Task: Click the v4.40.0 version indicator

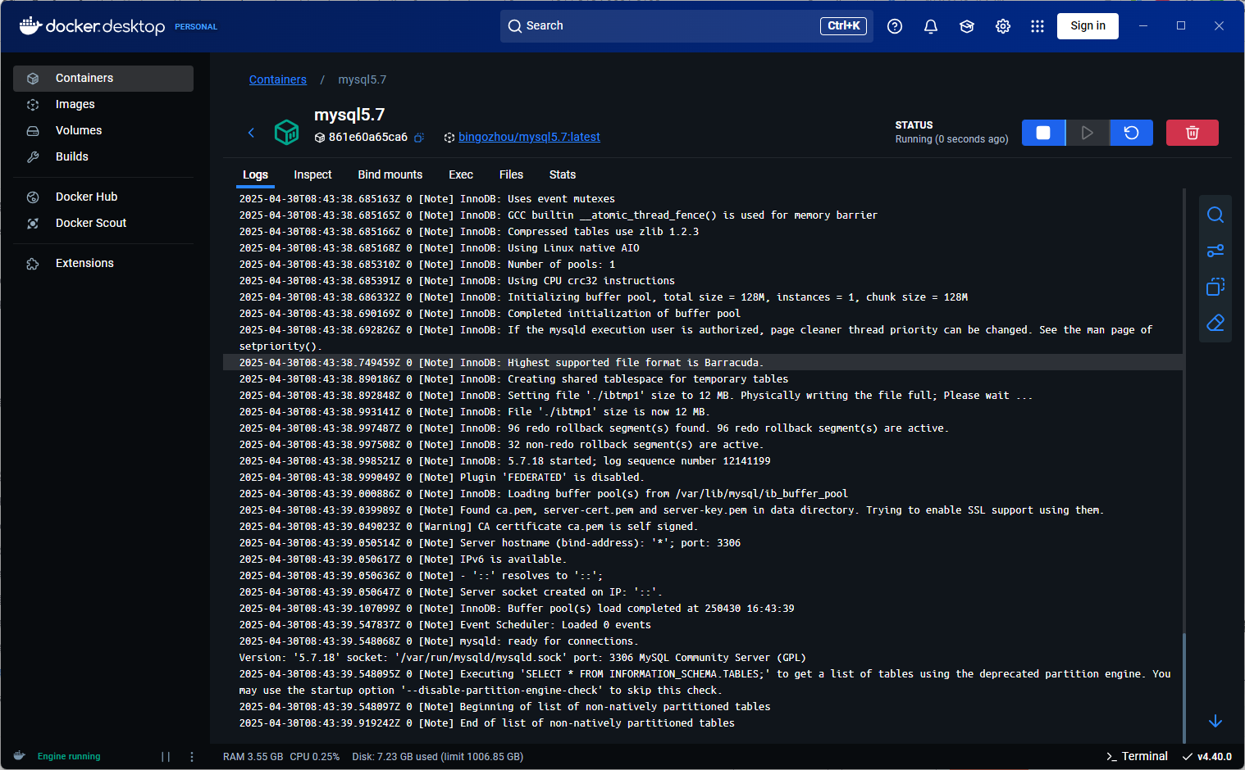Action: pyautogui.click(x=1207, y=756)
